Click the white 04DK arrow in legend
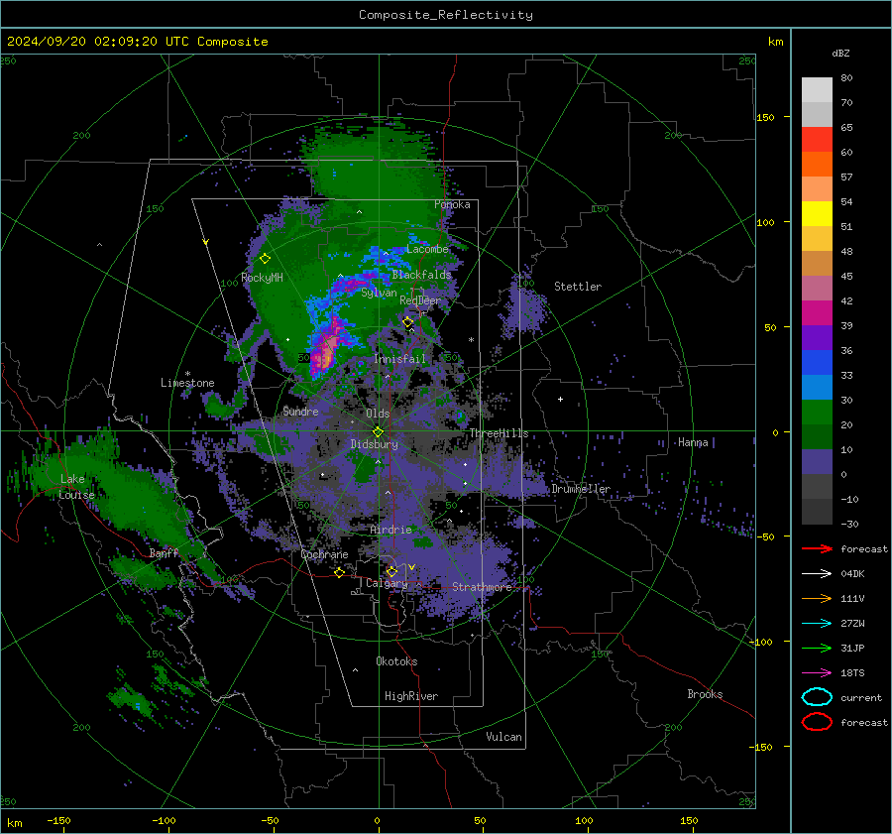This screenshot has height=834, width=892. (x=817, y=574)
